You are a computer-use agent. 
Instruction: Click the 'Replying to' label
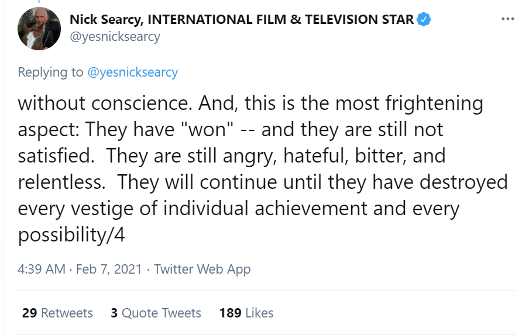(x=51, y=72)
